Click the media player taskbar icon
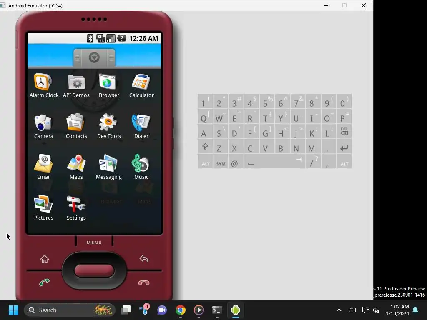The image size is (427, 320). (199, 310)
